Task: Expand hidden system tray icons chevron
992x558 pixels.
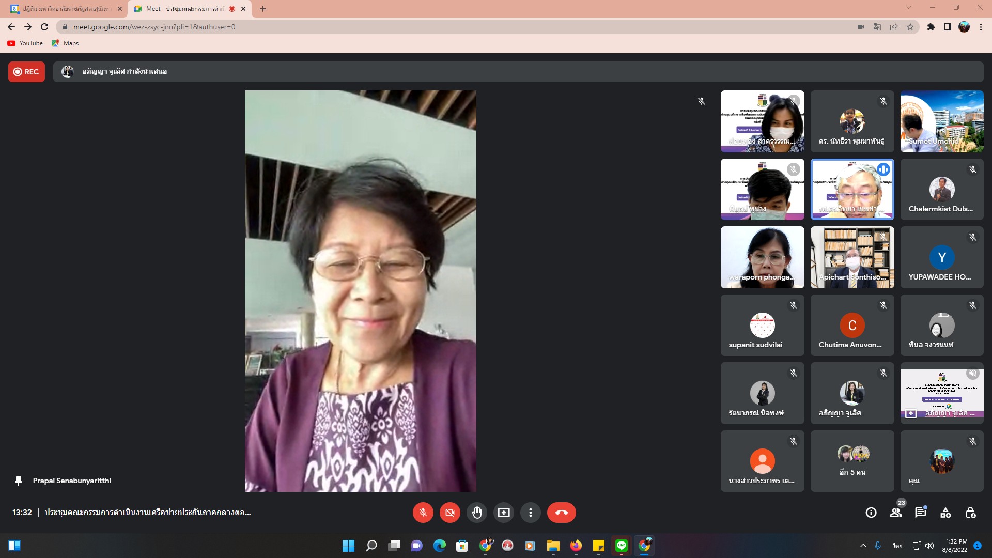Action: [863, 546]
